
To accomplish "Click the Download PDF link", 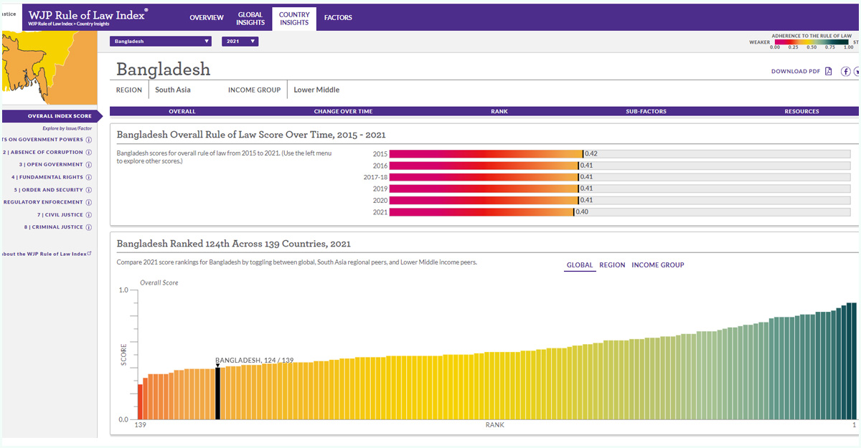I will 795,72.
